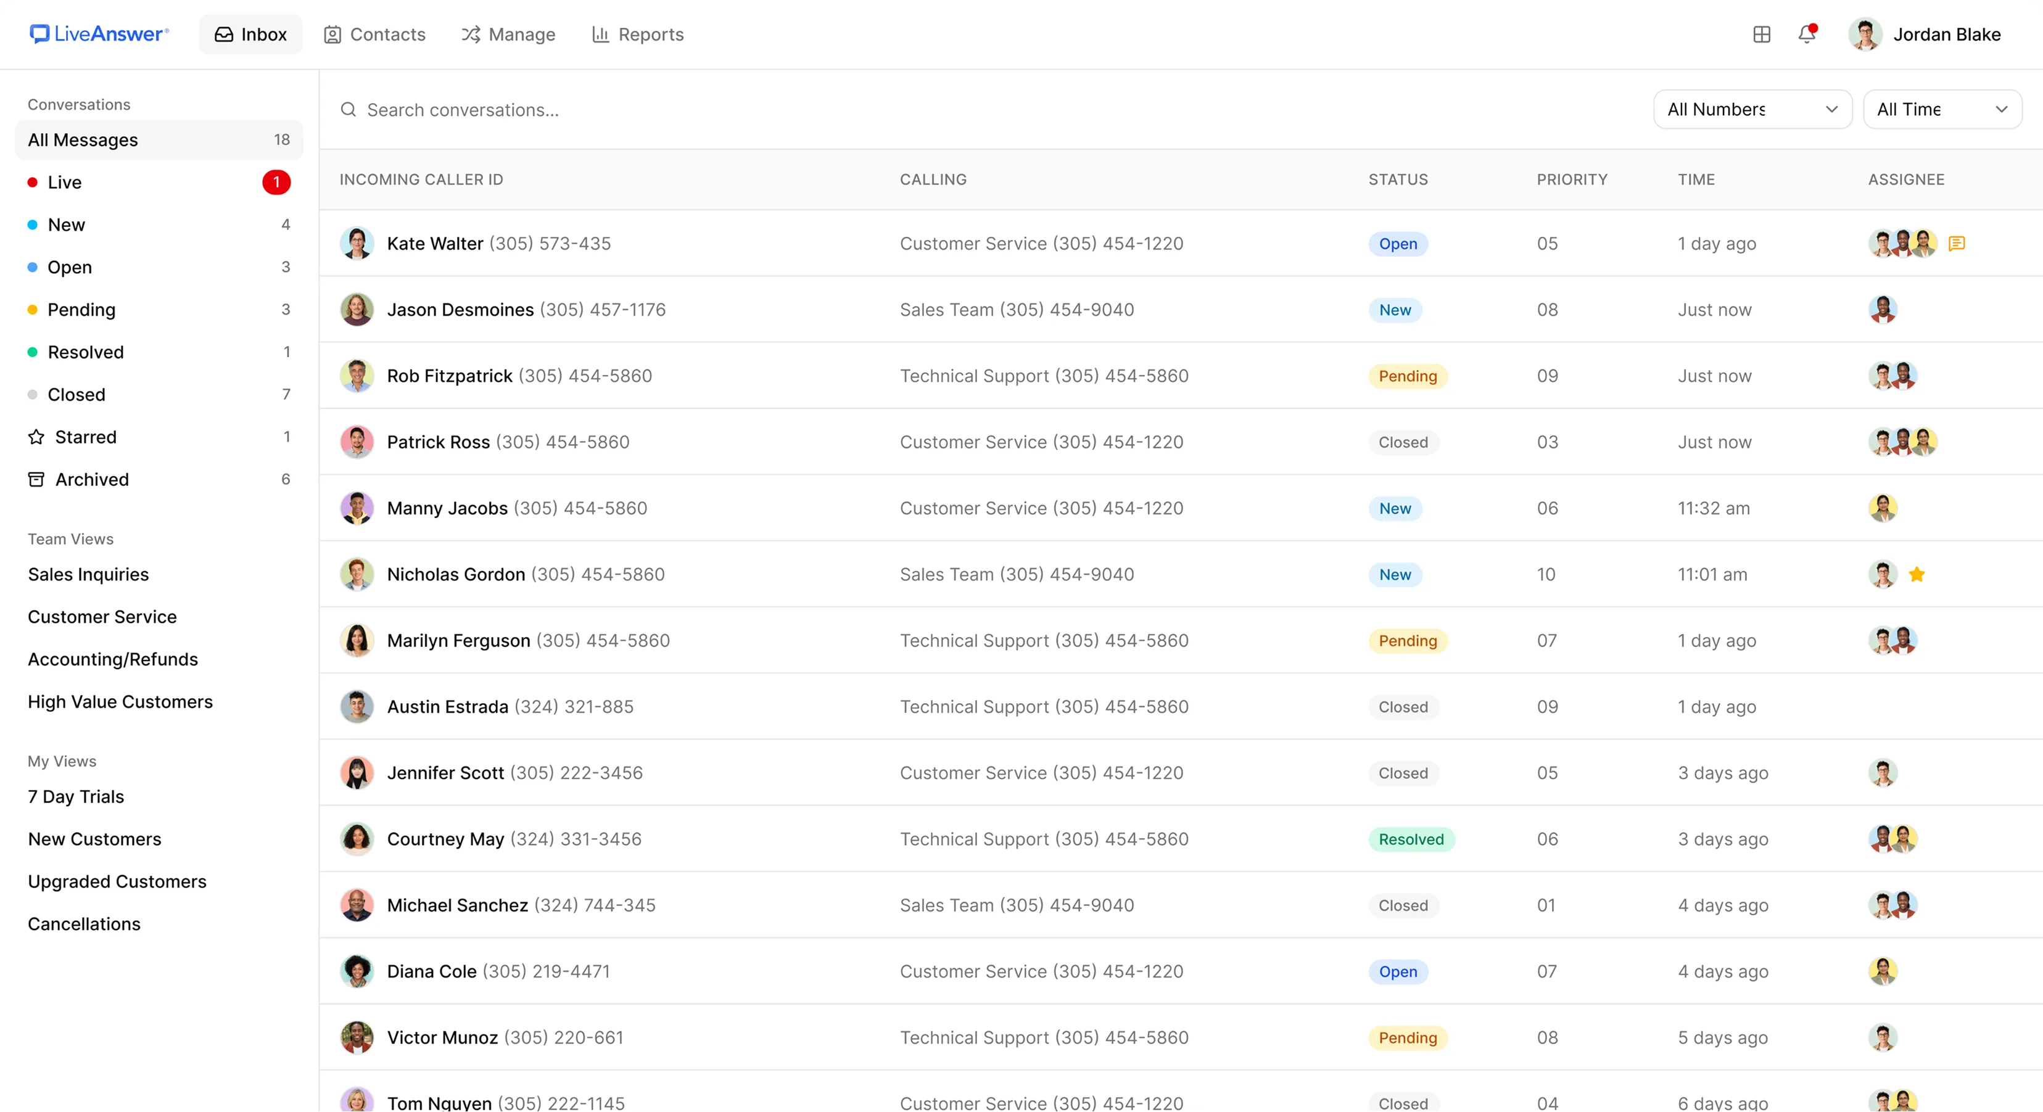Image resolution: width=2043 pixels, height=1112 pixels.
Task: Click the LiveAnswer logo
Action: (99, 34)
